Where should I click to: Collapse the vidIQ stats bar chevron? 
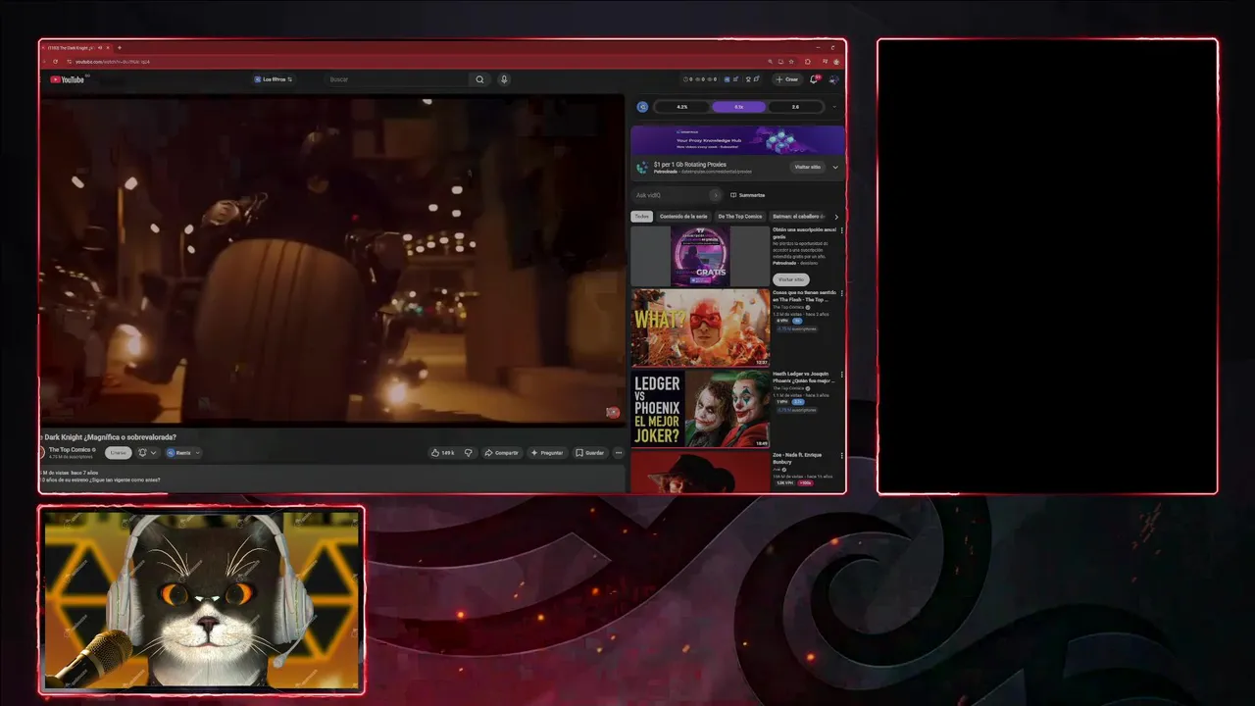pos(834,107)
